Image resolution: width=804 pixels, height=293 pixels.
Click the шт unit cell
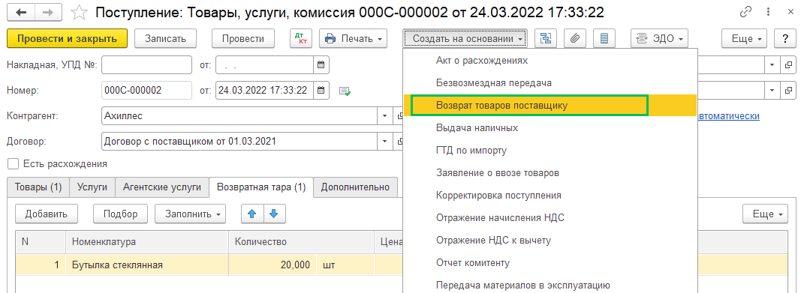tap(346, 265)
